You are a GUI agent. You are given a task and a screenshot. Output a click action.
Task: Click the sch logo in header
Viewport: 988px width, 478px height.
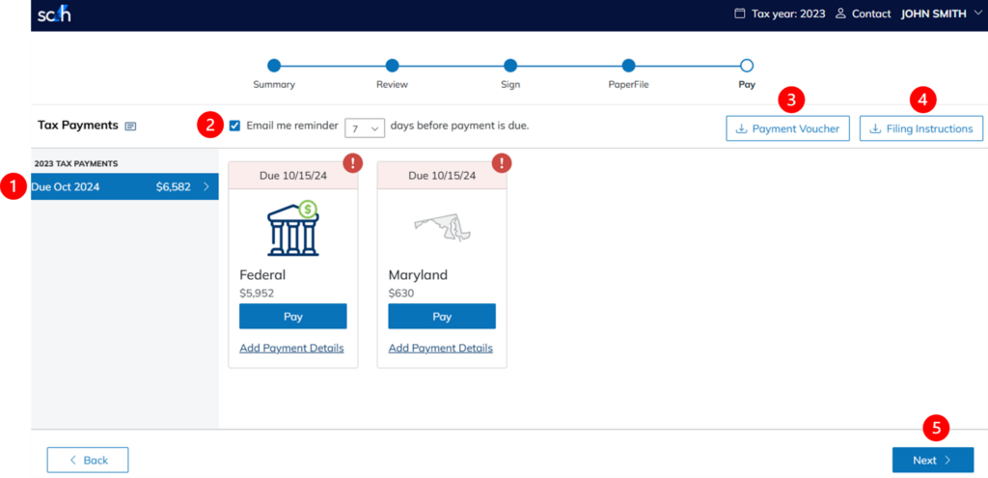(54, 14)
